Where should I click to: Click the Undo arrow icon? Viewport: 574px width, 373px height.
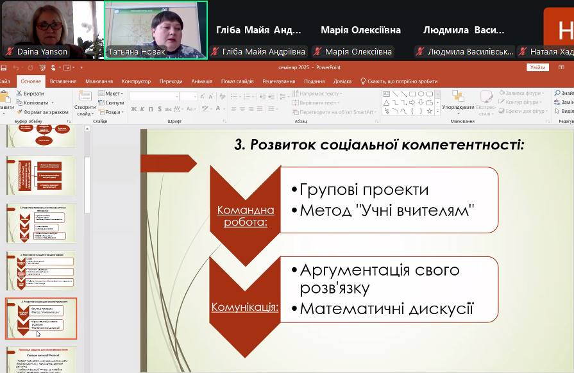click(17, 67)
